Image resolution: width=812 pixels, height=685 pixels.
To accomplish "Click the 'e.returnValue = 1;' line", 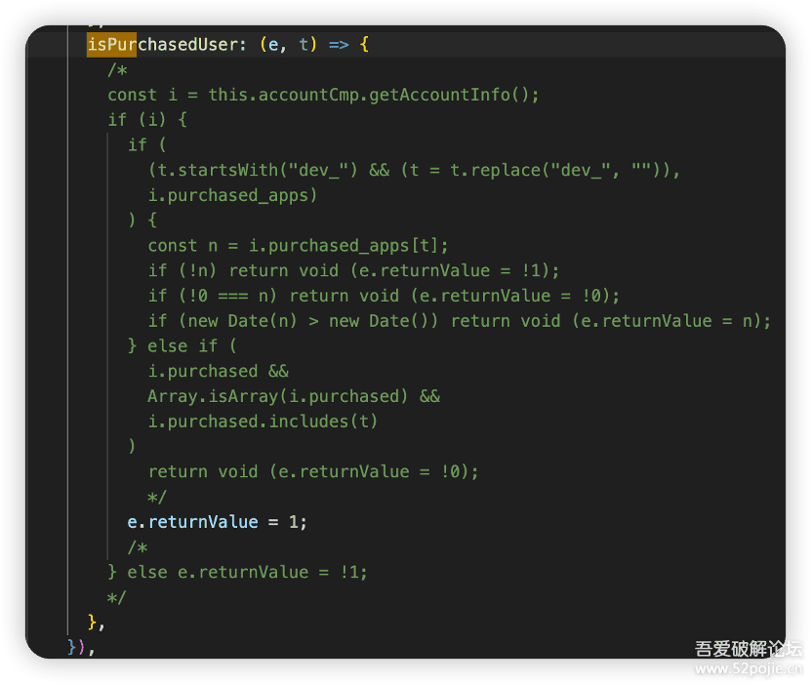I will (x=218, y=522).
